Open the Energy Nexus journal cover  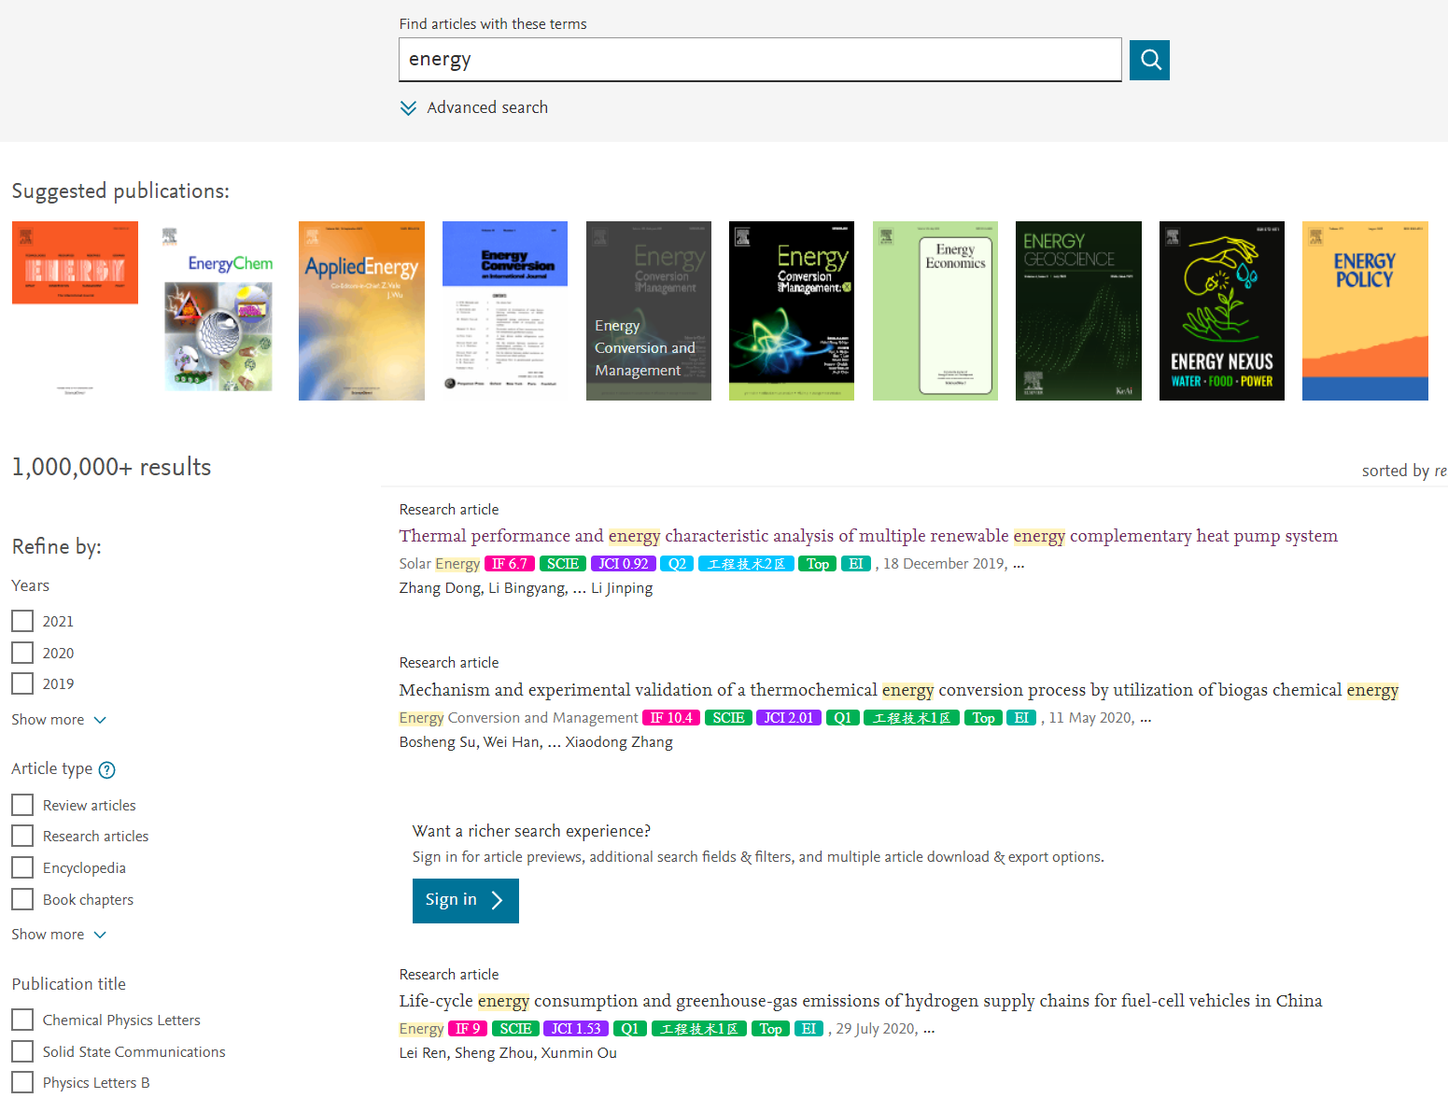(1221, 310)
